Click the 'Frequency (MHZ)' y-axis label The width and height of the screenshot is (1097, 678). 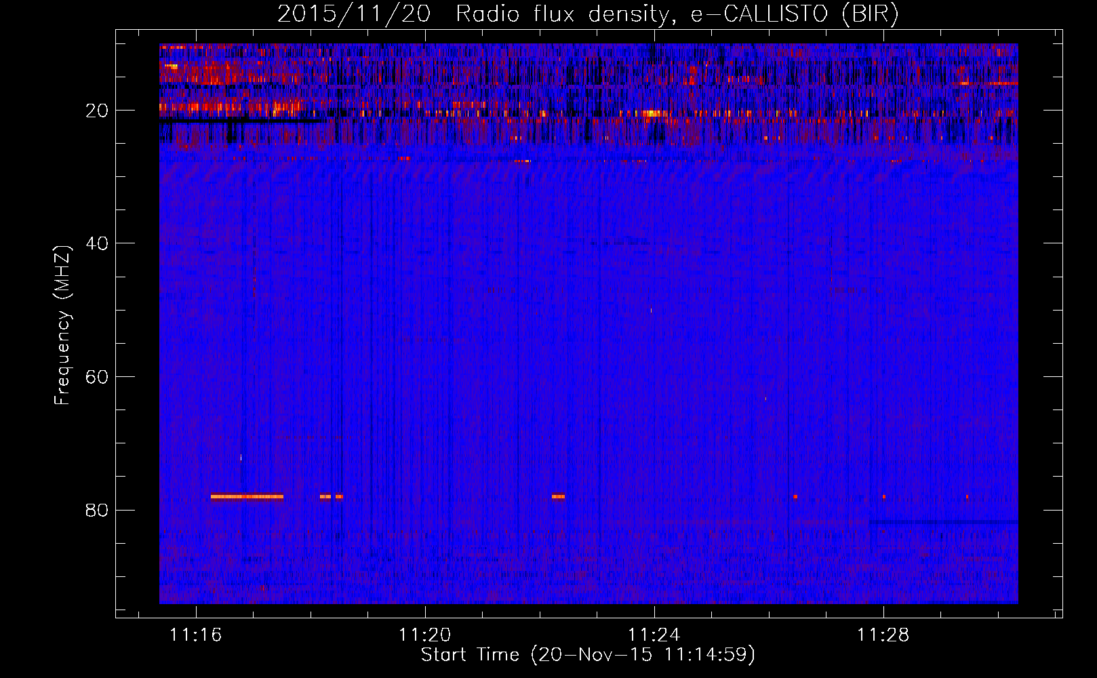(x=62, y=325)
